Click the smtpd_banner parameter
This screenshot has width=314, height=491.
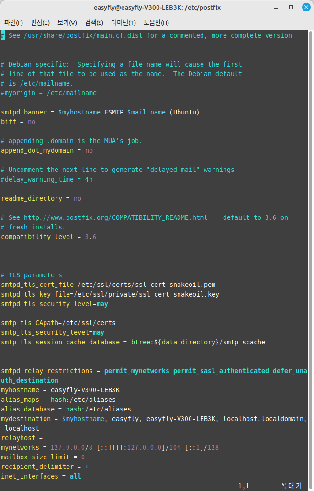(x=24, y=112)
